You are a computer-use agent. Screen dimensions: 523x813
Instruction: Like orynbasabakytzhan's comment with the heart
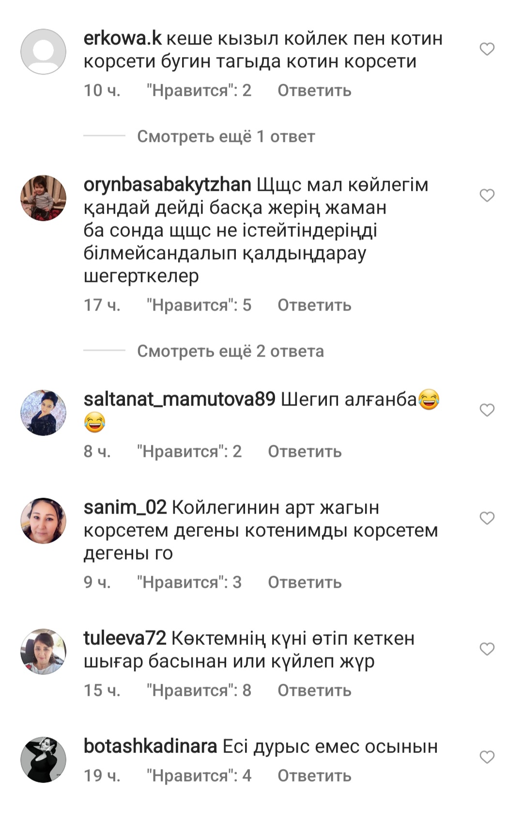[487, 195]
